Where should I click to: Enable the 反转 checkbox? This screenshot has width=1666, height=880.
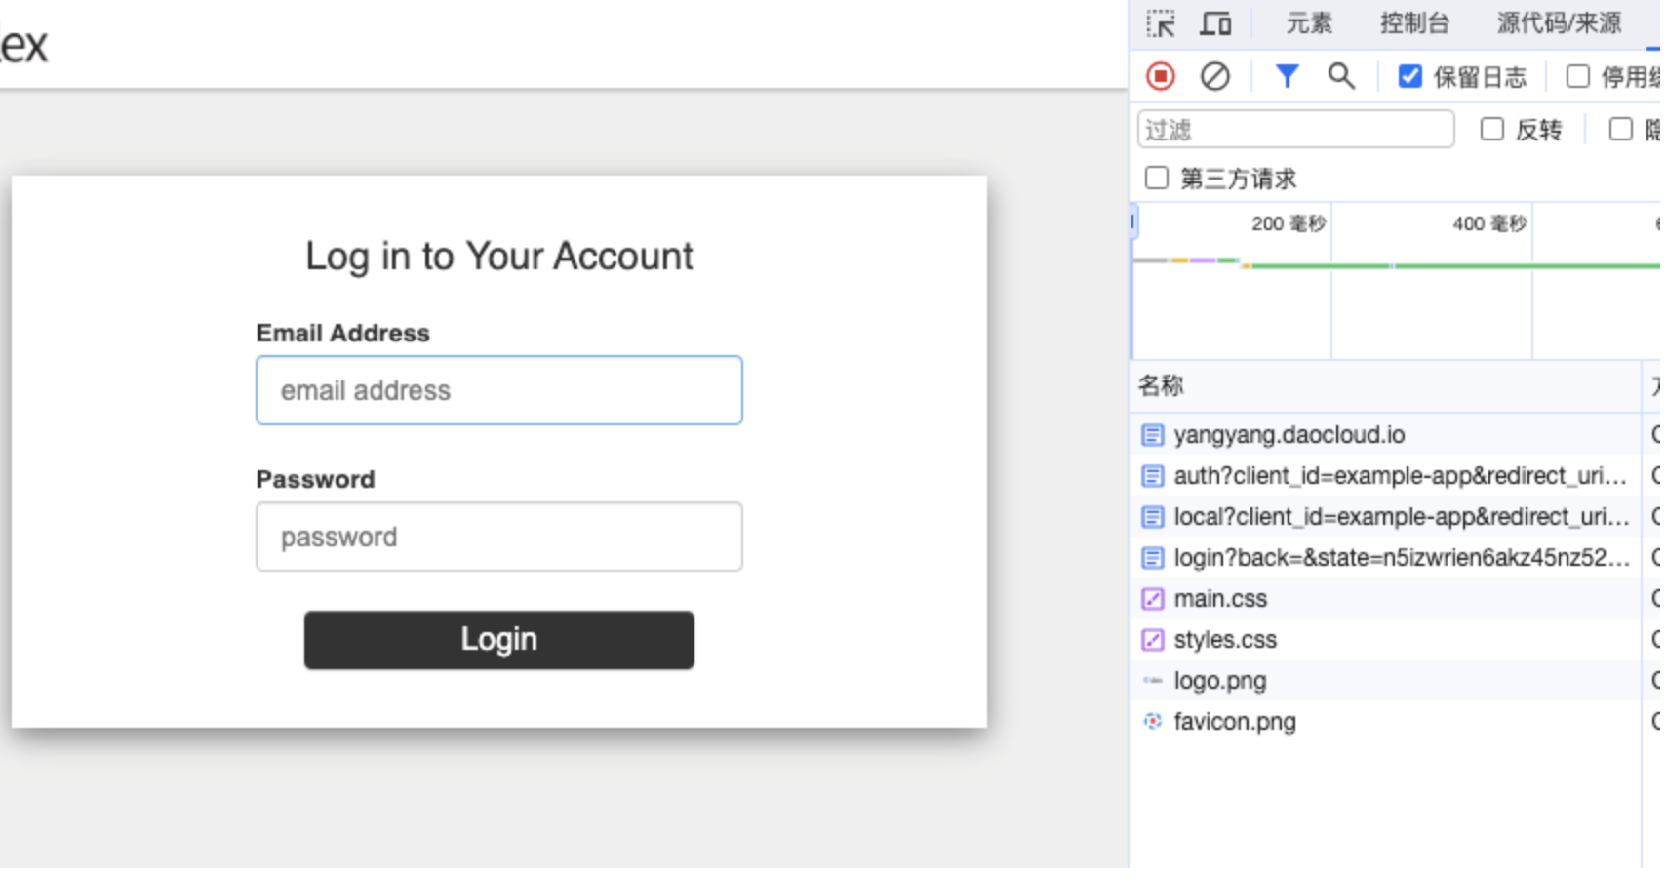(x=1491, y=130)
